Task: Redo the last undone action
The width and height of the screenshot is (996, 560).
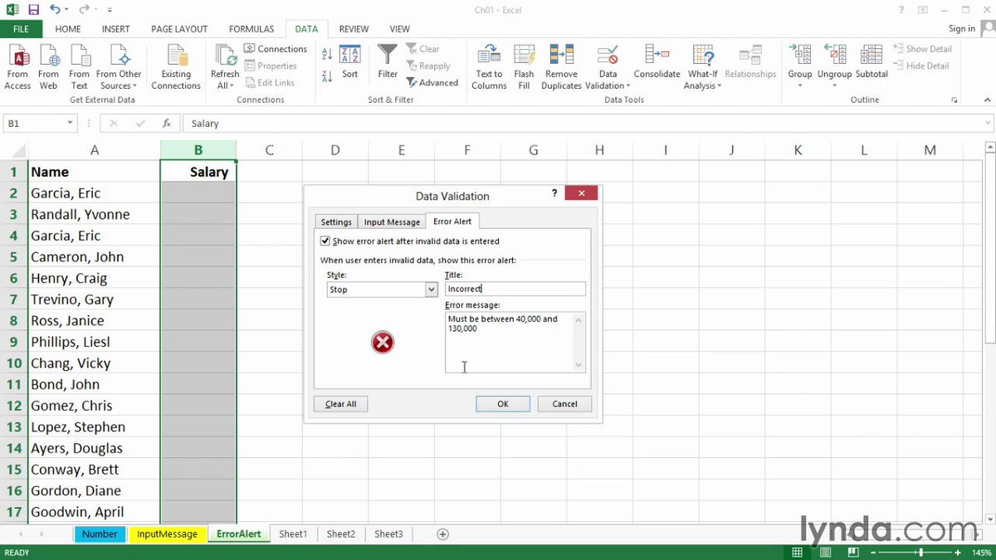Action: point(85,10)
